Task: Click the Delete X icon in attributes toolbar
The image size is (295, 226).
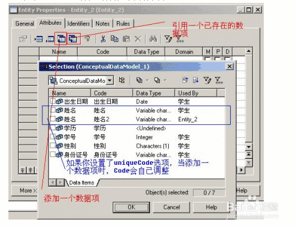Action: pyautogui.click(x=138, y=39)
